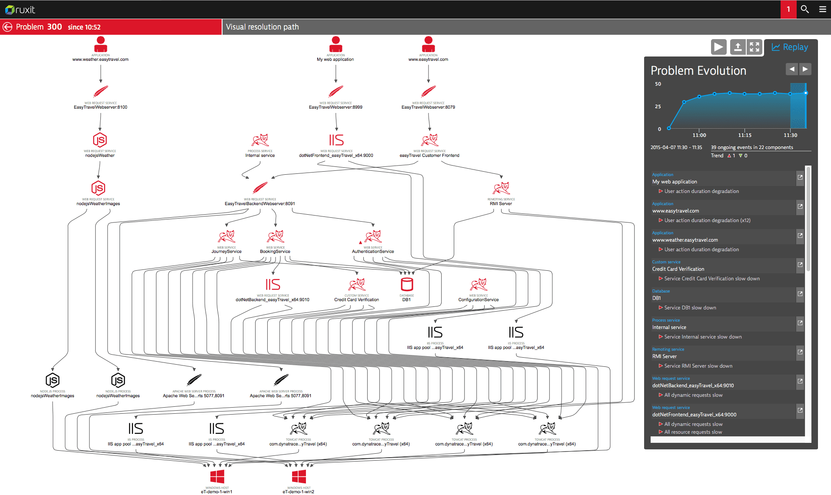
Task: Click EasyTravelBackendWebserver:8091 feather icon
Action: click(260, 188)
